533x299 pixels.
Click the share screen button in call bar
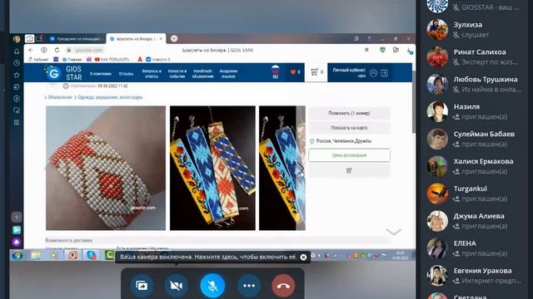tap(142, 286)
